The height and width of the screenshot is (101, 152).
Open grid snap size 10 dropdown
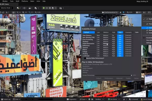pyautogui.click(x=26, y=12)
